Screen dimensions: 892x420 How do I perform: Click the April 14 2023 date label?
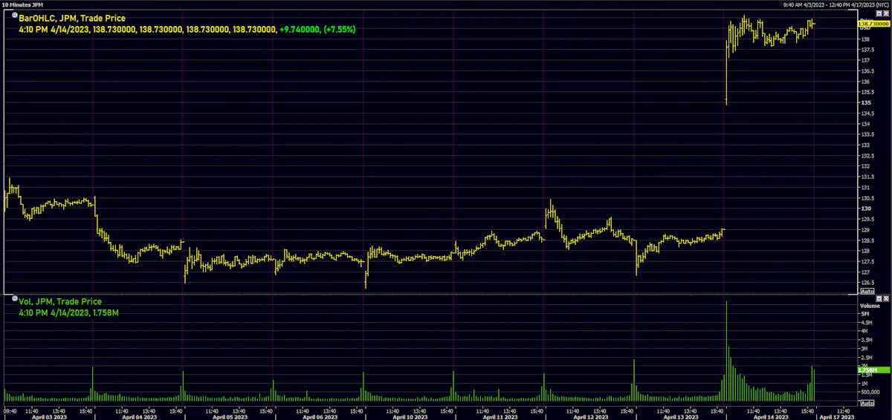(x=771, y=416)
